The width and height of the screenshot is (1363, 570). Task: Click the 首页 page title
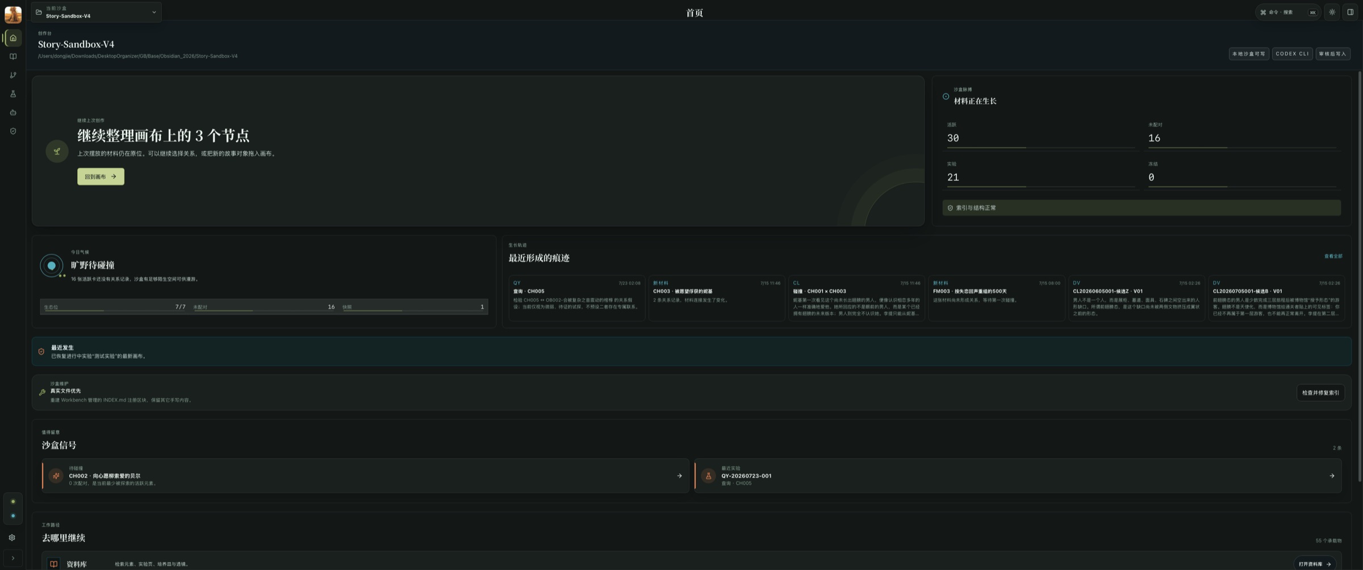click(x=694, y=13)
